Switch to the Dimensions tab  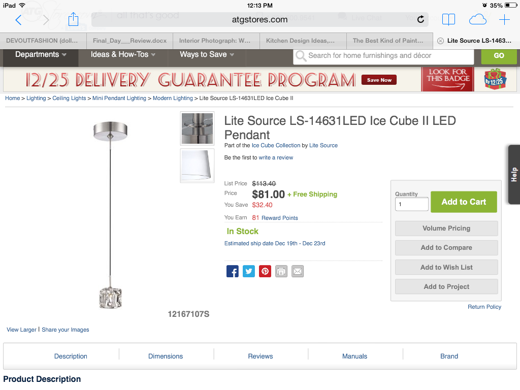[166, 356]
